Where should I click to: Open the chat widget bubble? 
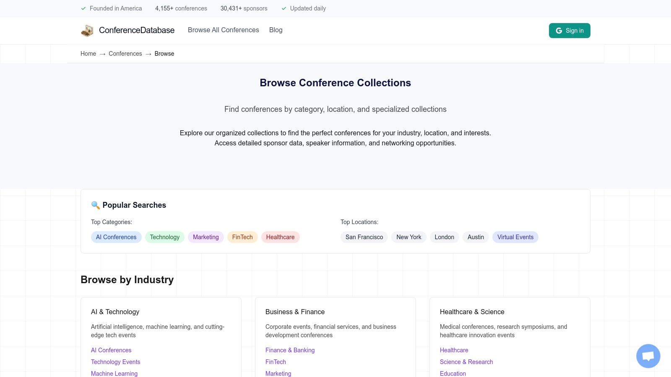(648, 356)
